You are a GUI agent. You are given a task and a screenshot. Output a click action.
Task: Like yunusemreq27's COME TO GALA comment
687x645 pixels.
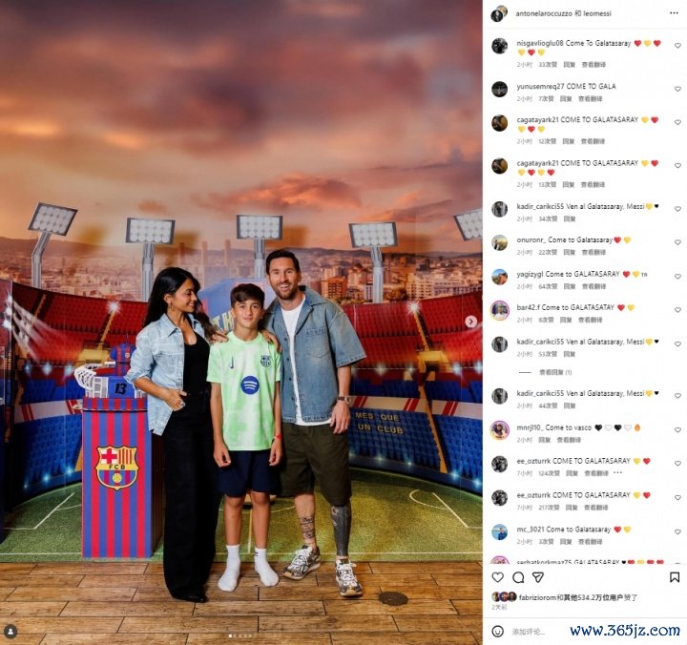coord(677,89)
